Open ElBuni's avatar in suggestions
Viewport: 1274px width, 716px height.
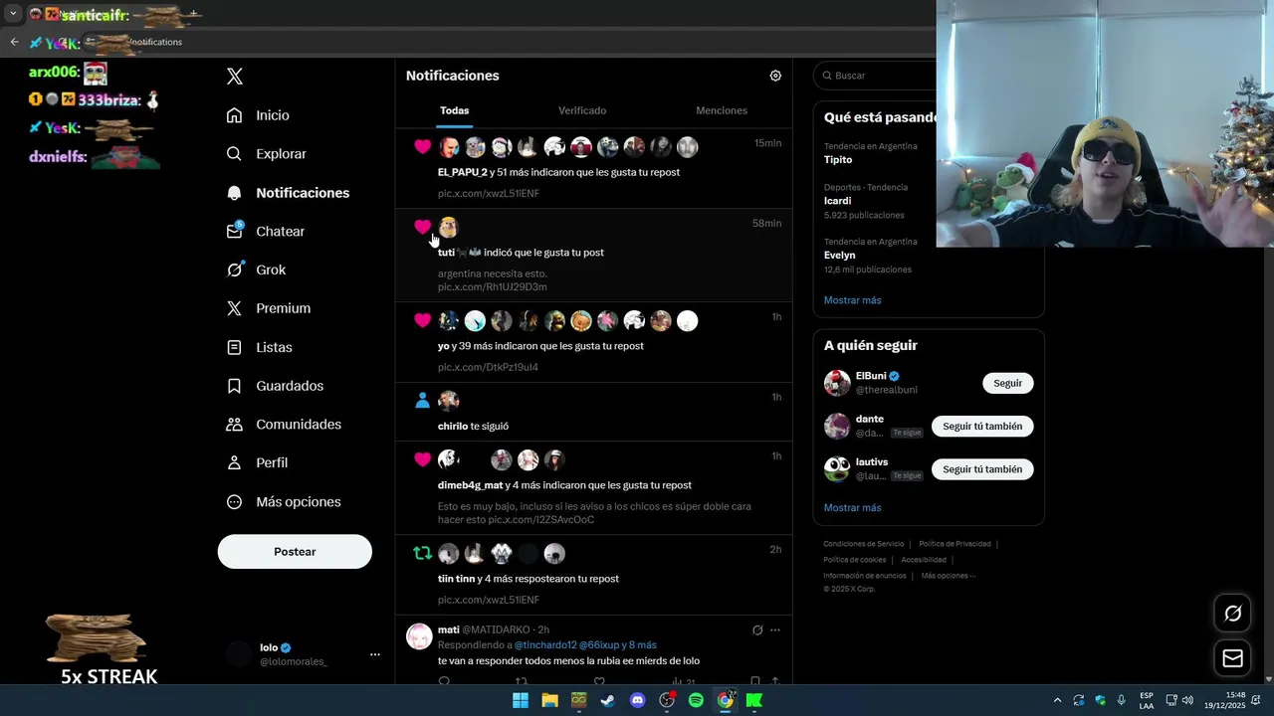tap(837, 383)
